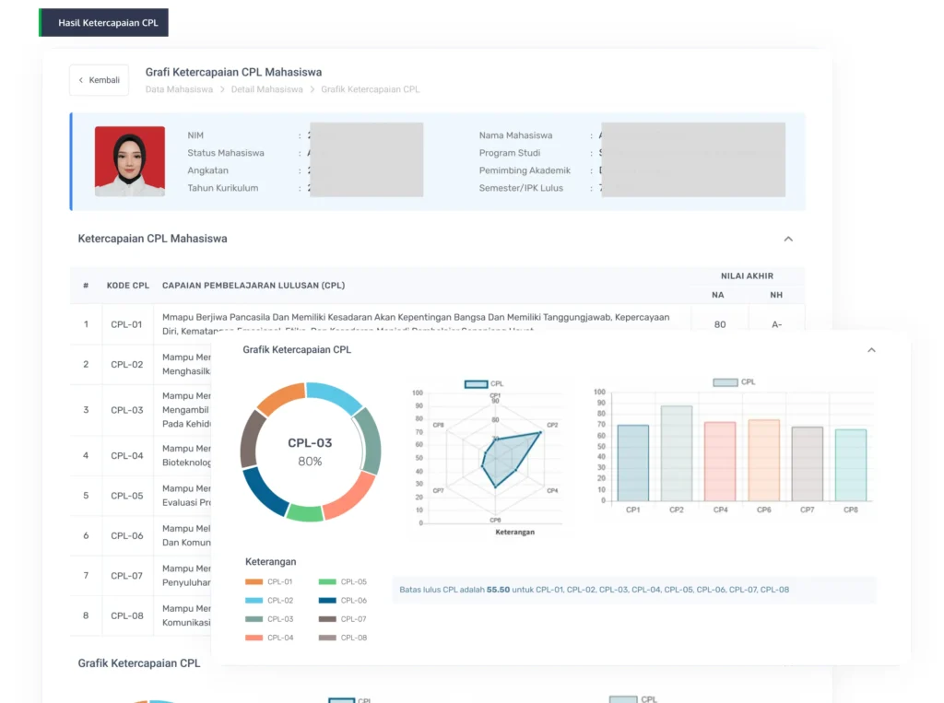Click the "Pemimbing Akademik" label in the student card

pyautogui.click(x=525, y=170)
